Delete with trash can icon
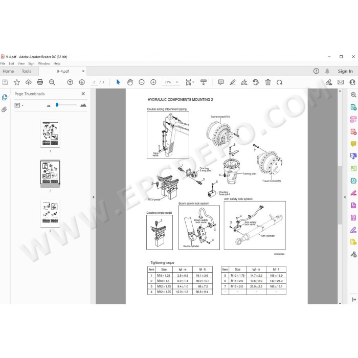 tap(268, 82)
